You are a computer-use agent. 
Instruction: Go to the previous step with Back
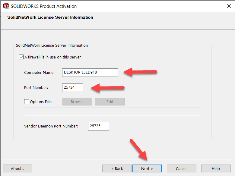pyautogui.click(x=117, y=168)
